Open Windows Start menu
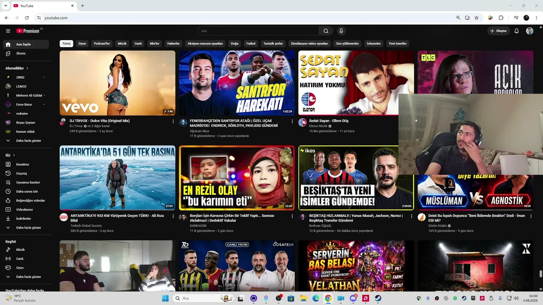 165,298
